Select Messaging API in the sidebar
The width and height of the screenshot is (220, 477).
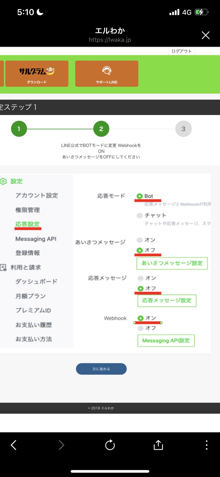[36, 239]
